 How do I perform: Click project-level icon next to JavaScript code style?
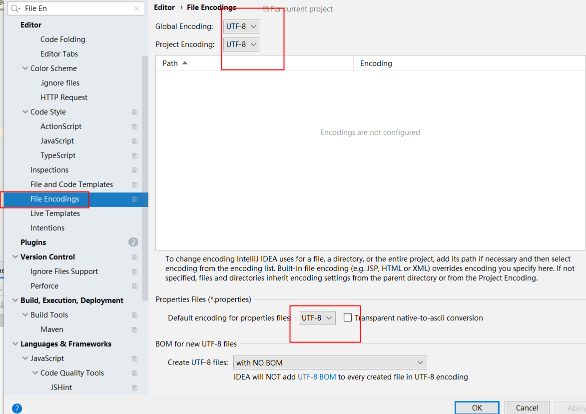click(x=134, y=141)
